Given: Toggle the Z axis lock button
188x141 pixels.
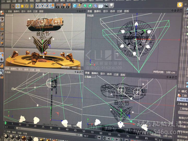Looking at the screenshot, I should point(47,6).
